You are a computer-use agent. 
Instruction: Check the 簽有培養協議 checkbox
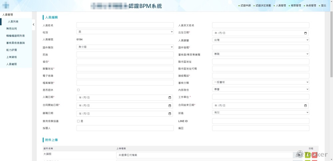click(x=78, y=121)
